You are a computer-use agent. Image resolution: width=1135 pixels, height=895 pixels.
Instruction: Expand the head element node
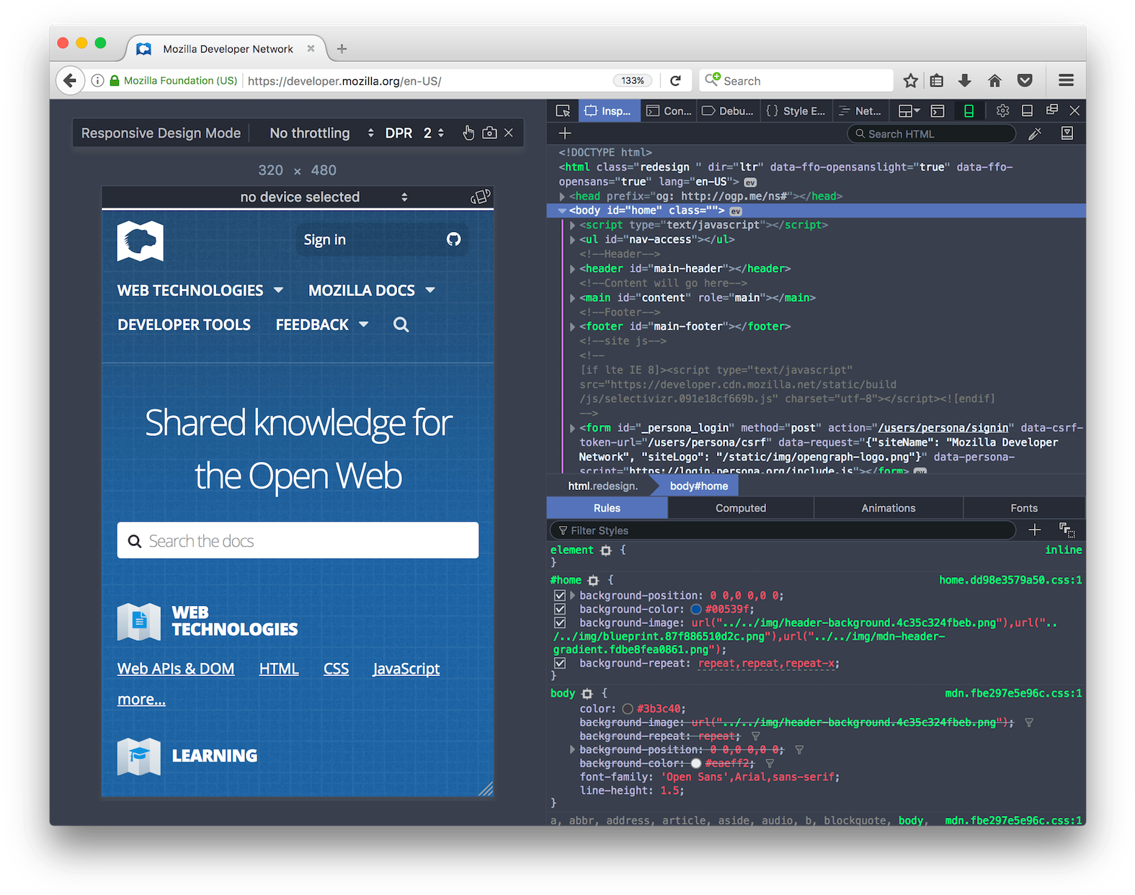562,197
